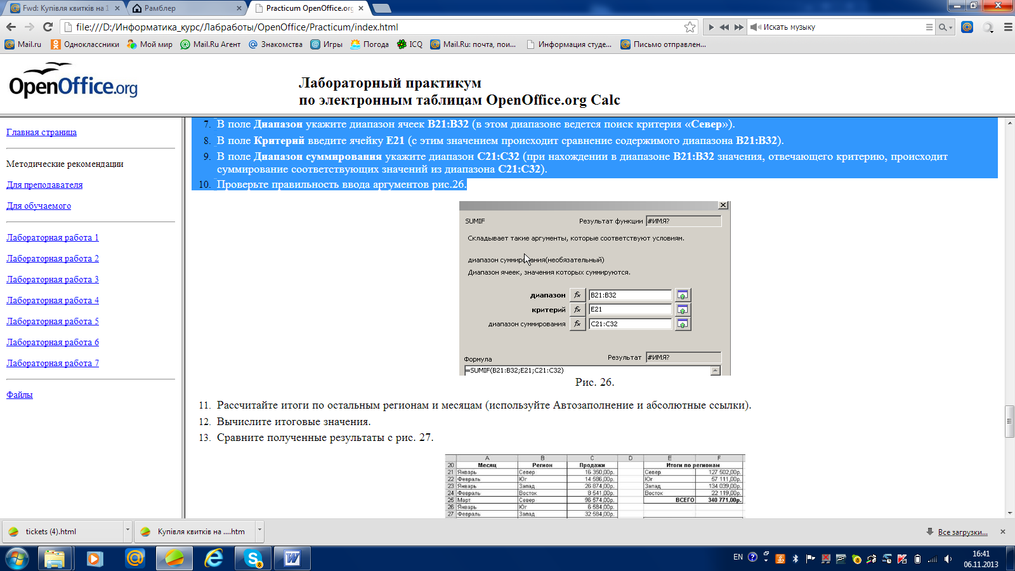Open Windows Explorer from the taskbar

coord(55,558)
